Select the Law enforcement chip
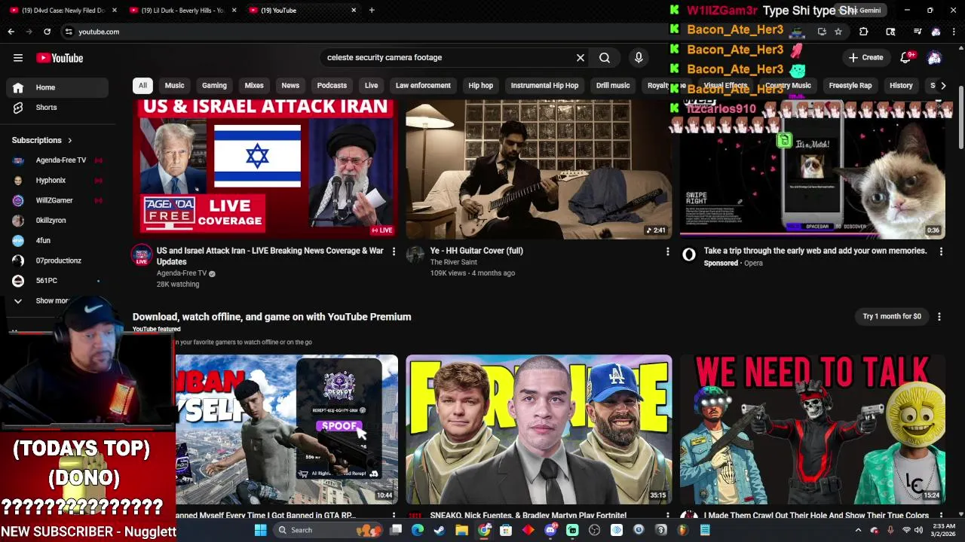Screen dimensions: 965x542 coord(423,85)
